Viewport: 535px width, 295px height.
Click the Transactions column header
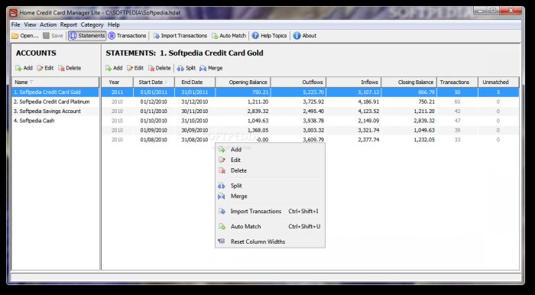pyautogui.click(x=458, y=83)
